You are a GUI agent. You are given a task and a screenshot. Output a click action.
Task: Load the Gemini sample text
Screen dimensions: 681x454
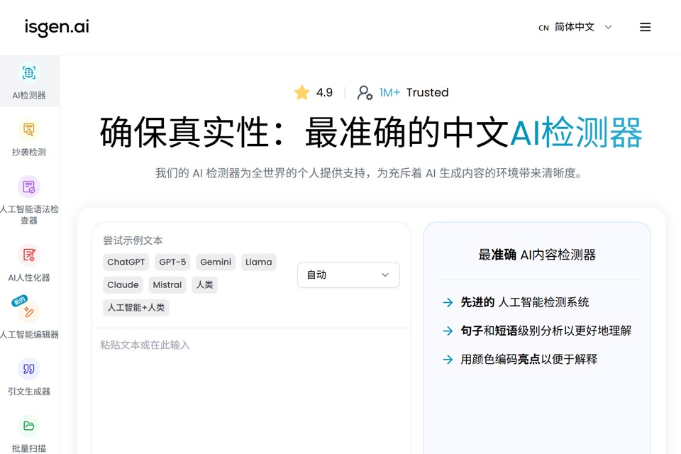coord(216,262)
